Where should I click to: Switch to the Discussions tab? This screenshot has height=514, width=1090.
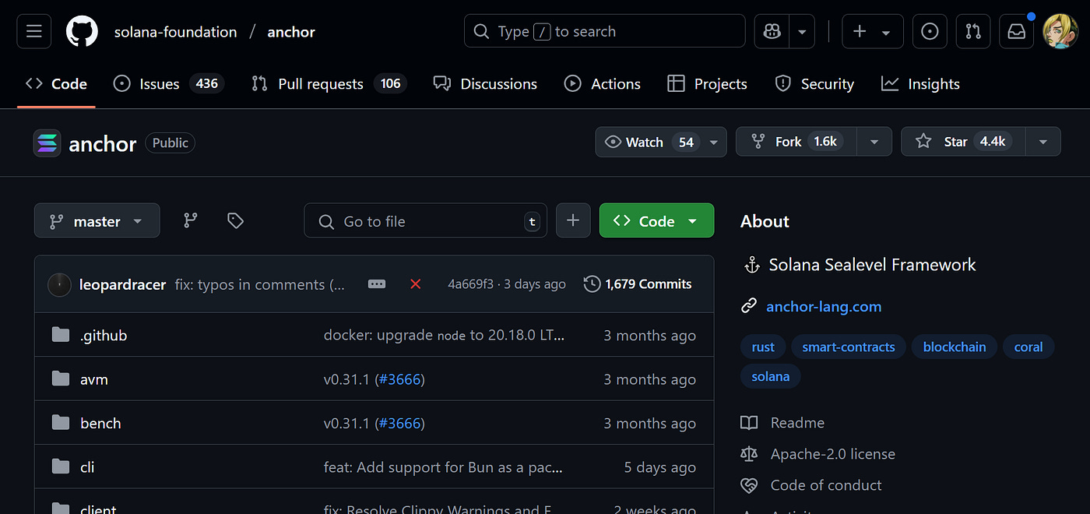[485, 84]
